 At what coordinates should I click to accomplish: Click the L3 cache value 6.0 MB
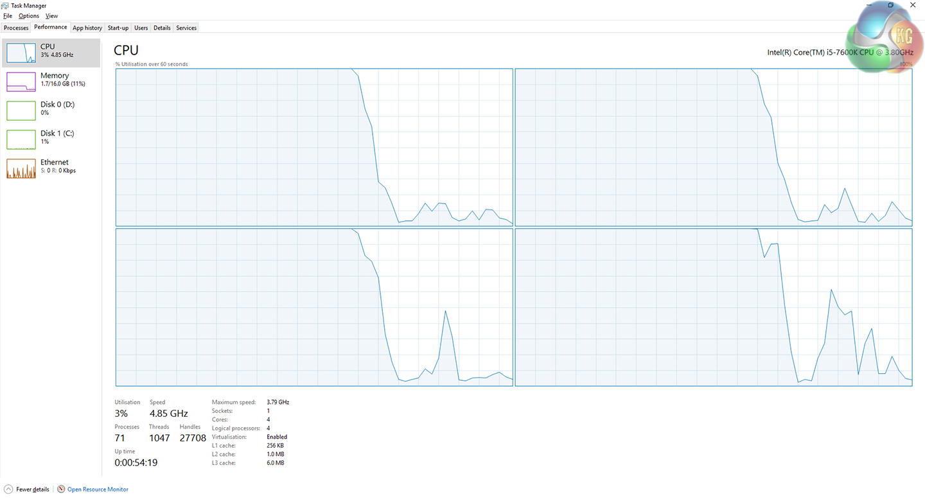point(275,463)
